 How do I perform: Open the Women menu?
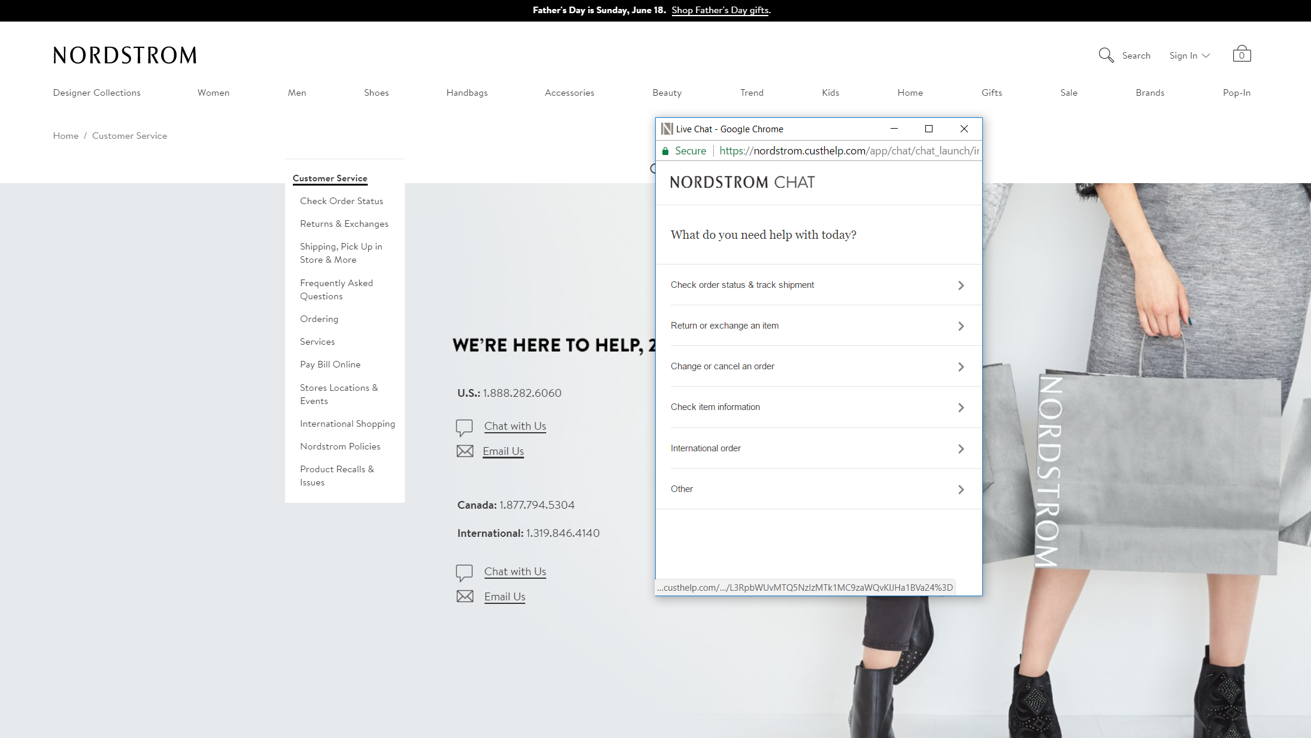213,93
